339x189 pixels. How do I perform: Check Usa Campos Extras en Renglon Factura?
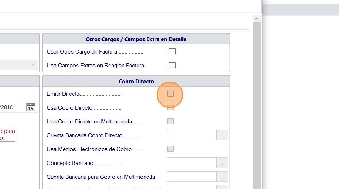point(172,66)
